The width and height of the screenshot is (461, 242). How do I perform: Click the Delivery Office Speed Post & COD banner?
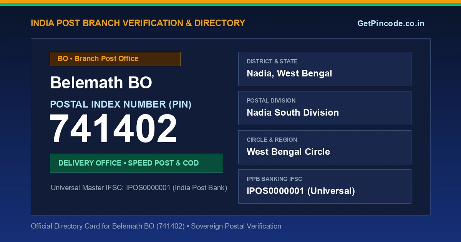pos(136,163)
